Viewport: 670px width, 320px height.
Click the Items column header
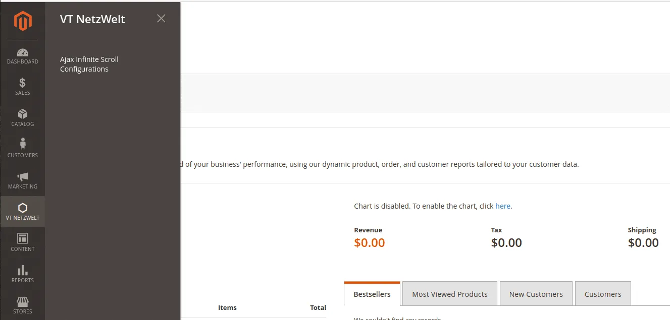pyautogui.click(x=227, y=307)
